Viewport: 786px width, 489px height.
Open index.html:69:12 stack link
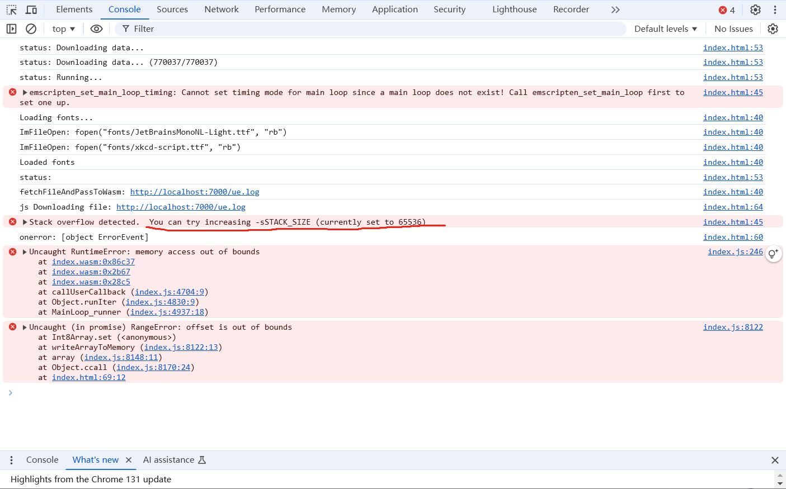point(89,377)
